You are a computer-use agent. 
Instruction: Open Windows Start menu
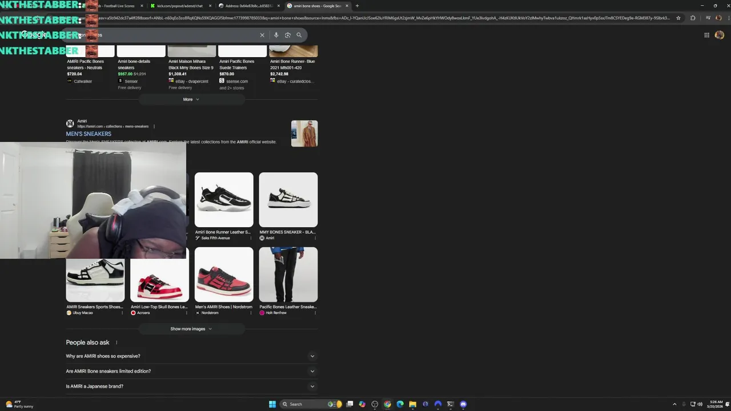tap(272, 404)
